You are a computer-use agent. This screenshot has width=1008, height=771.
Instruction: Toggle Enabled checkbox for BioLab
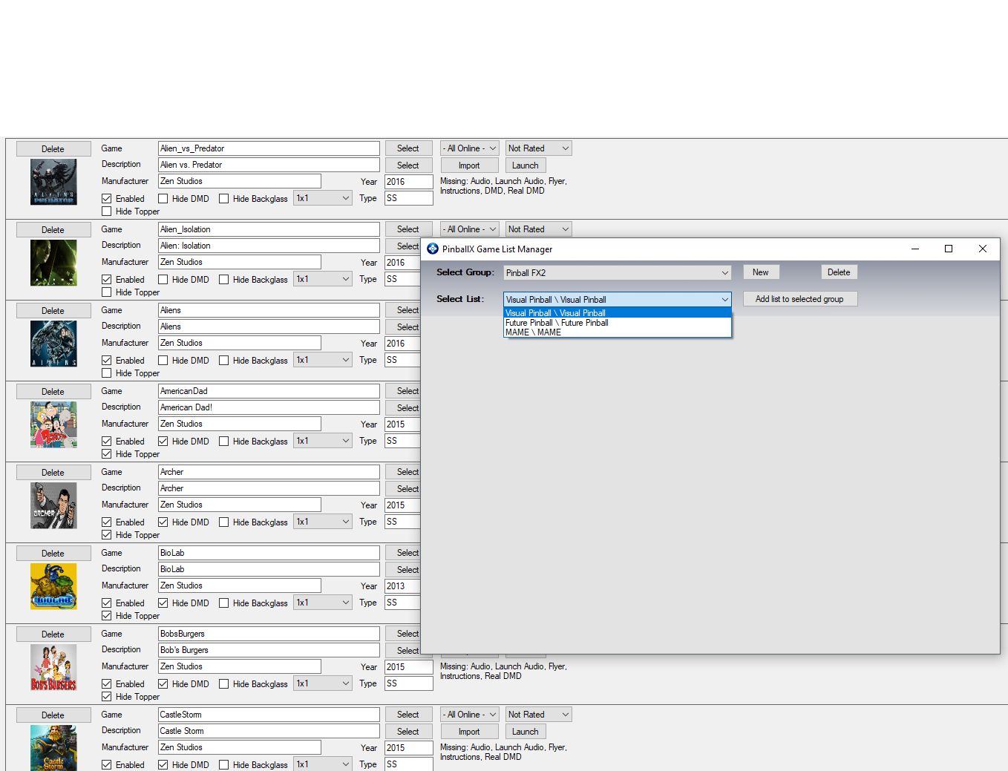107,603
